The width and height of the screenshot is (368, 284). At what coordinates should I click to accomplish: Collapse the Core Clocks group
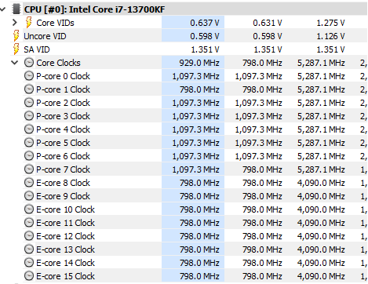tap(15, 63)
